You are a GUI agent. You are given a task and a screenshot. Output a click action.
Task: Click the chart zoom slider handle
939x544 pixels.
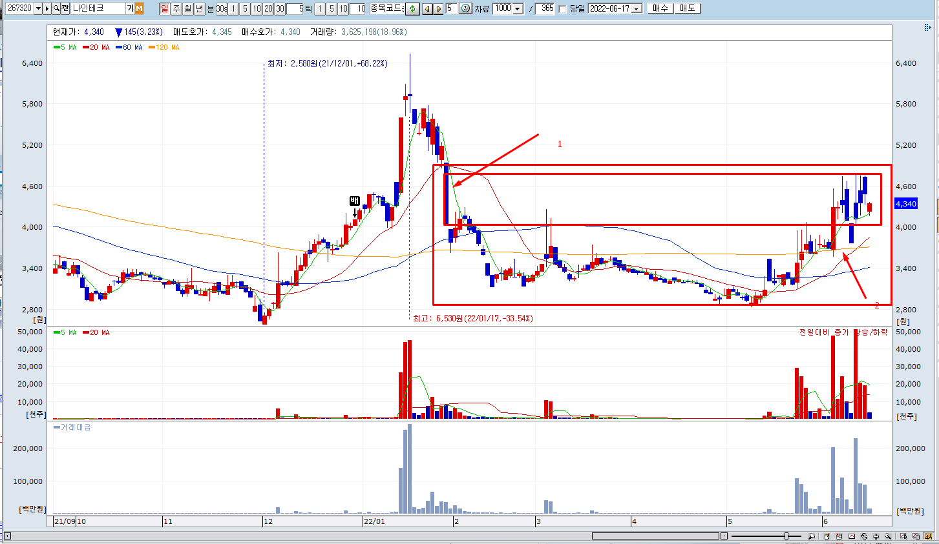[x=786, y=536]
